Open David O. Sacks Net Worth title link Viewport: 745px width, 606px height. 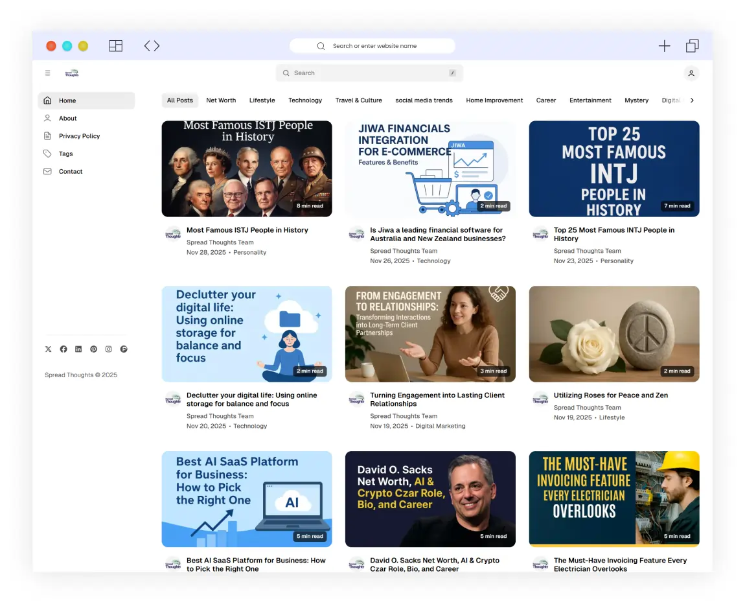[x=434, y=565]
